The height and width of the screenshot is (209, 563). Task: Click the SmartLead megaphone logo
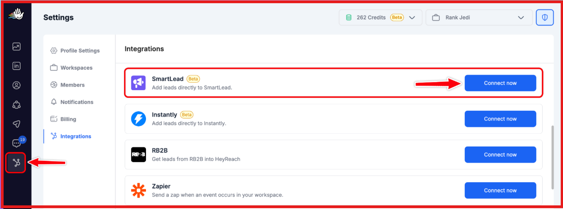point(138,83)
